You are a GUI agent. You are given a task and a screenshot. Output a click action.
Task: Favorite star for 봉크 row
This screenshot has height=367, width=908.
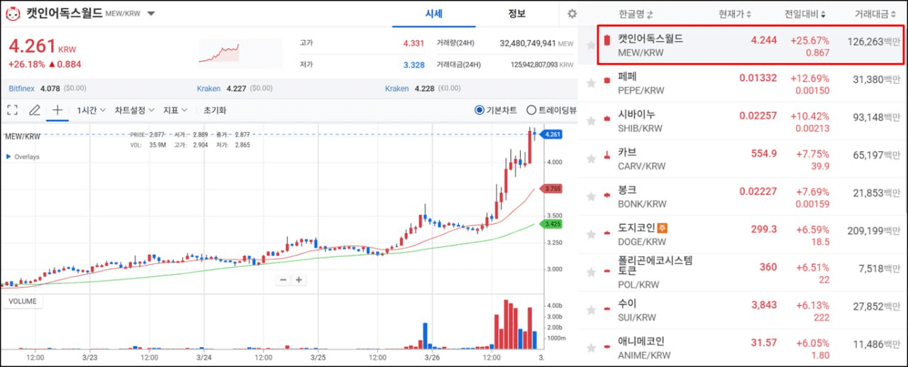591,197
